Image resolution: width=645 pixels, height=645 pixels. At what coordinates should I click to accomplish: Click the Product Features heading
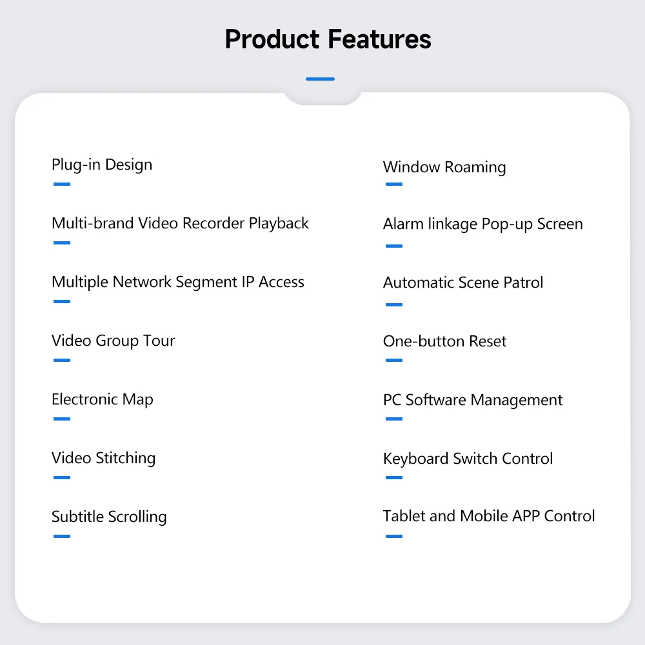point(328,39)
